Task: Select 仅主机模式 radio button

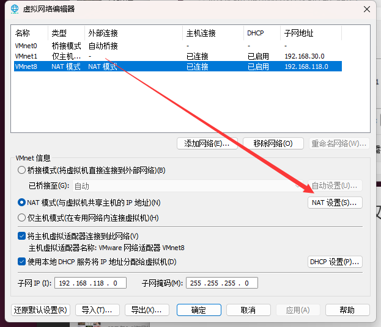Action: 22,218
